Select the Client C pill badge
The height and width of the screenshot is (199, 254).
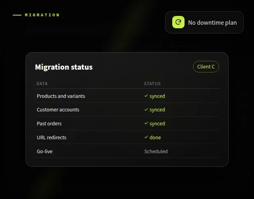pyautogui.click(x=206, y=66)
